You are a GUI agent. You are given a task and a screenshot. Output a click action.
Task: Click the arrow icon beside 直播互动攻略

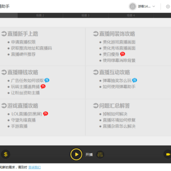[95, 72]
